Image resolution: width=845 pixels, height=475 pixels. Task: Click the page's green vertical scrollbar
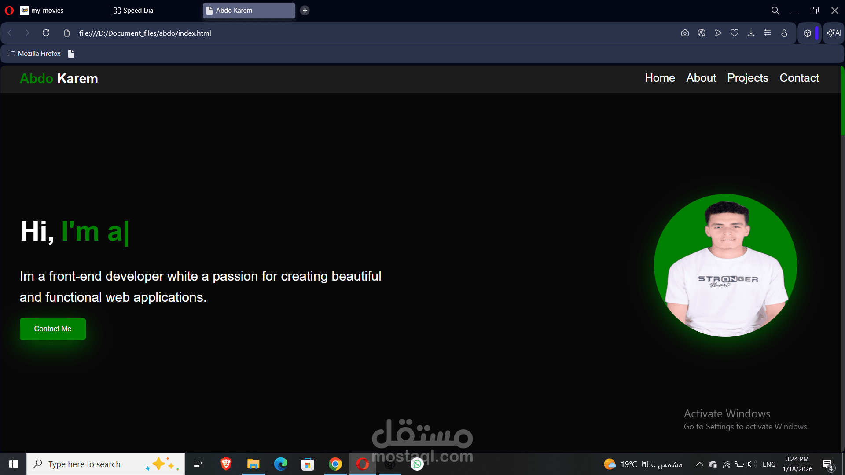(x=842, y=101)
